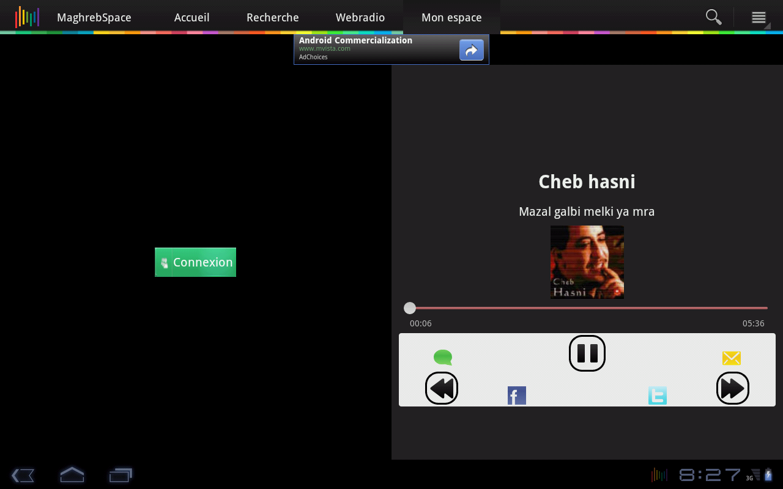
Task: Select the Mon espace tab
Action: pyautogui.click(x=451, y=18)
